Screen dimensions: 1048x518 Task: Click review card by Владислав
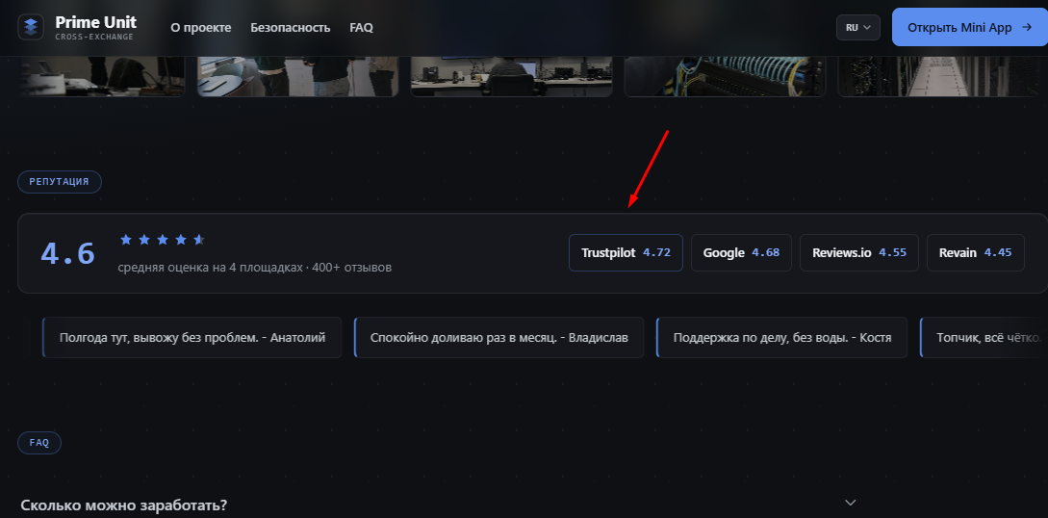tap(498, 338)
